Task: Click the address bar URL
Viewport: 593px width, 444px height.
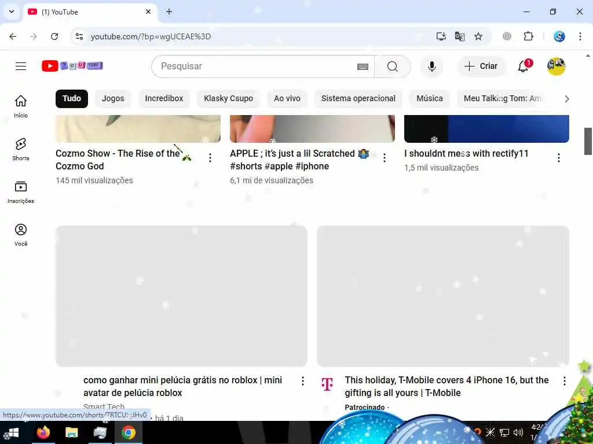Action: pyautogui.click(x=151, y=36)
